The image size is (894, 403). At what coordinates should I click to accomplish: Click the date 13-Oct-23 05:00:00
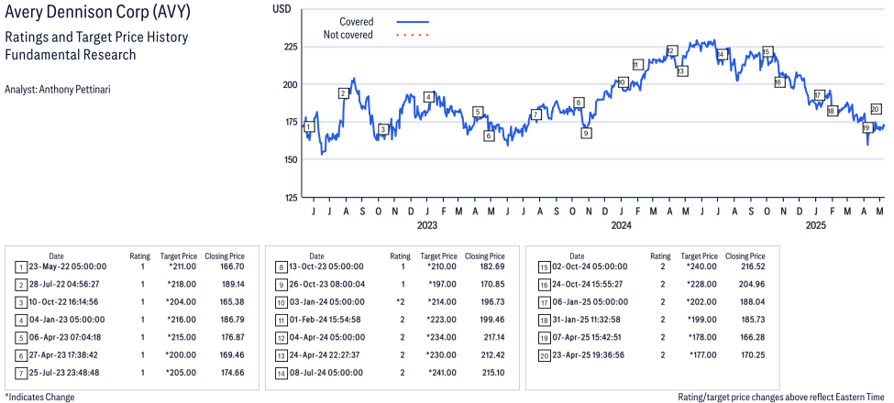coord(327,267)
